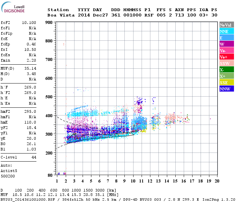236x202 pixels.
Task: Click the AXN value 713
Action: pyautogui.click(x=179, y=15)
